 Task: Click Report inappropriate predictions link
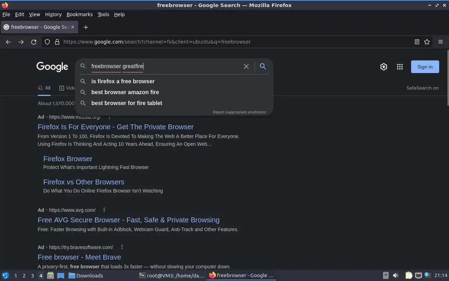pyautogui.click(x=239, y=112)
